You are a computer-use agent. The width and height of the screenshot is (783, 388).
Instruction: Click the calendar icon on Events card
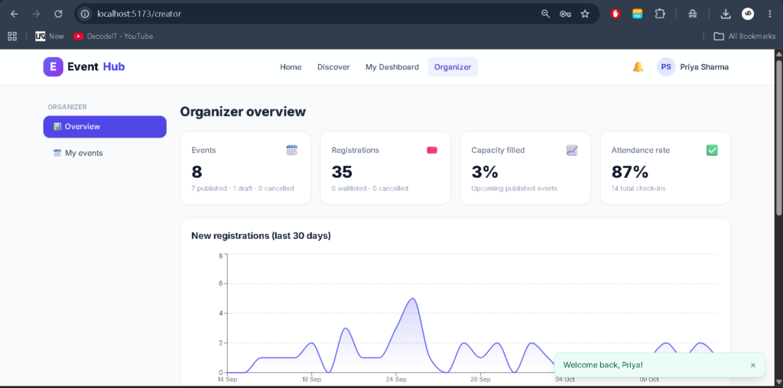click(292, 150)
